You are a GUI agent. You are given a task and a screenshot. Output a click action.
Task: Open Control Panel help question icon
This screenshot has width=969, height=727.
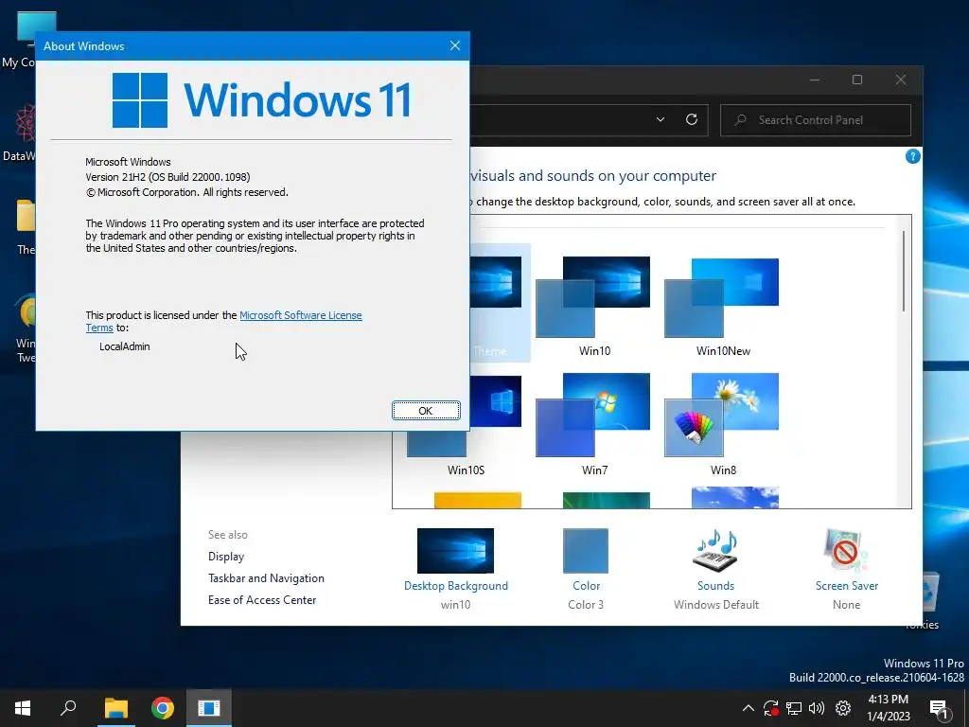(913, 156)
